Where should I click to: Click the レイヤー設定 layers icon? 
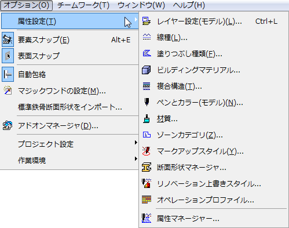tap(147, 21)
